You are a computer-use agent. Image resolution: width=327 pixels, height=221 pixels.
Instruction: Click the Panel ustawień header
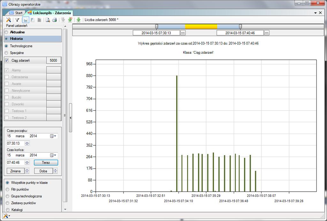[17, 26]
